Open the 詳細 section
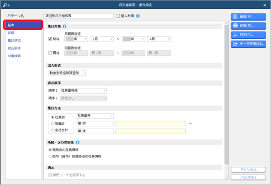 tap(11, 33)
